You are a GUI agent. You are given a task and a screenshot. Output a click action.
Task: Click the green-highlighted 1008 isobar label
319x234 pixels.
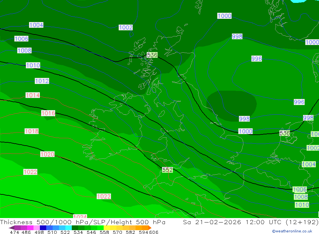click(301, 197)
